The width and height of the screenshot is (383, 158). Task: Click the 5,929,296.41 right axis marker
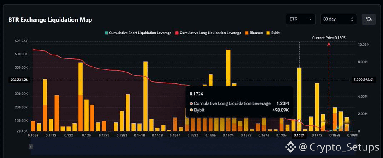pyautogui.click(x=363, y=80)
